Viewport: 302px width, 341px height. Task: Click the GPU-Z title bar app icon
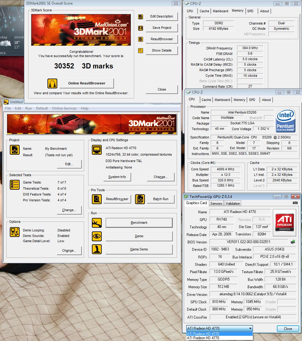click(x=186, y=197)
